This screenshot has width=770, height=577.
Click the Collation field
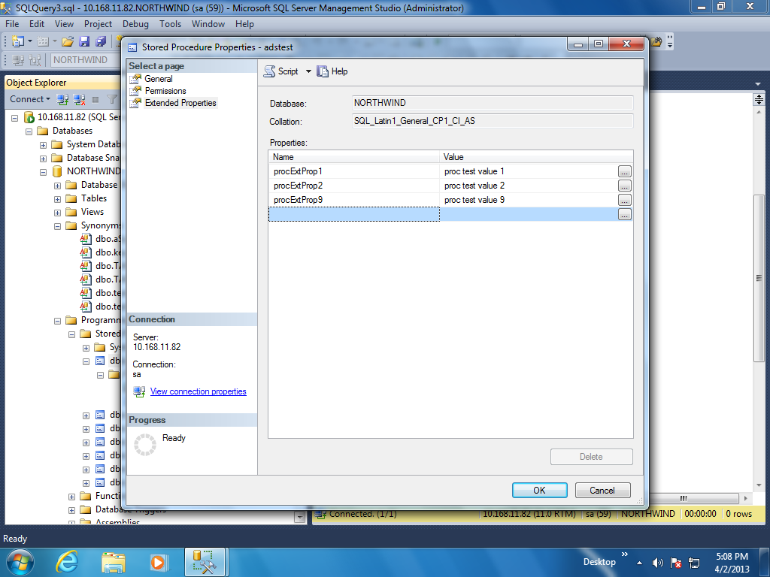pyautogui.click(x=493, y=121)
